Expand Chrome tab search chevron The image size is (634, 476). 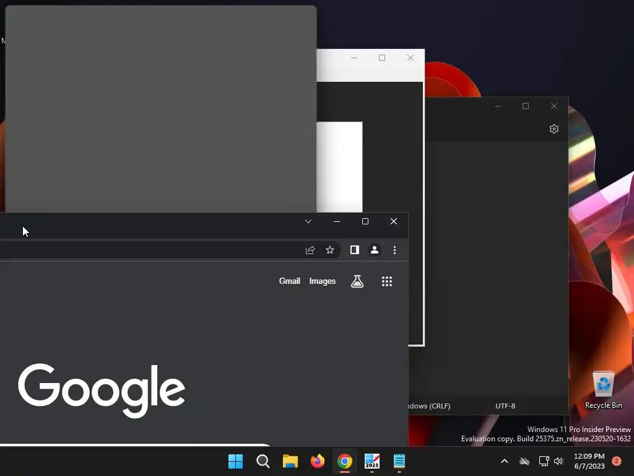pyautogui.click(x=308, y=221)
